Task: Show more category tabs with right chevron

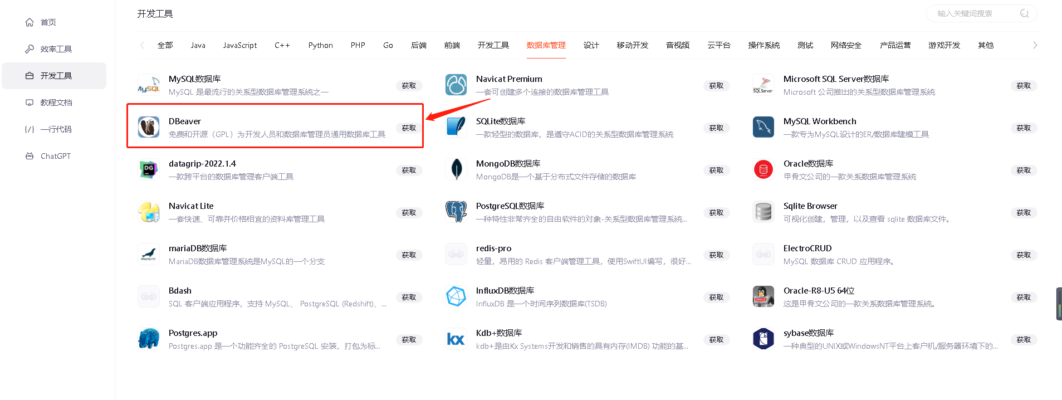Action: (x=1035, y=45)
